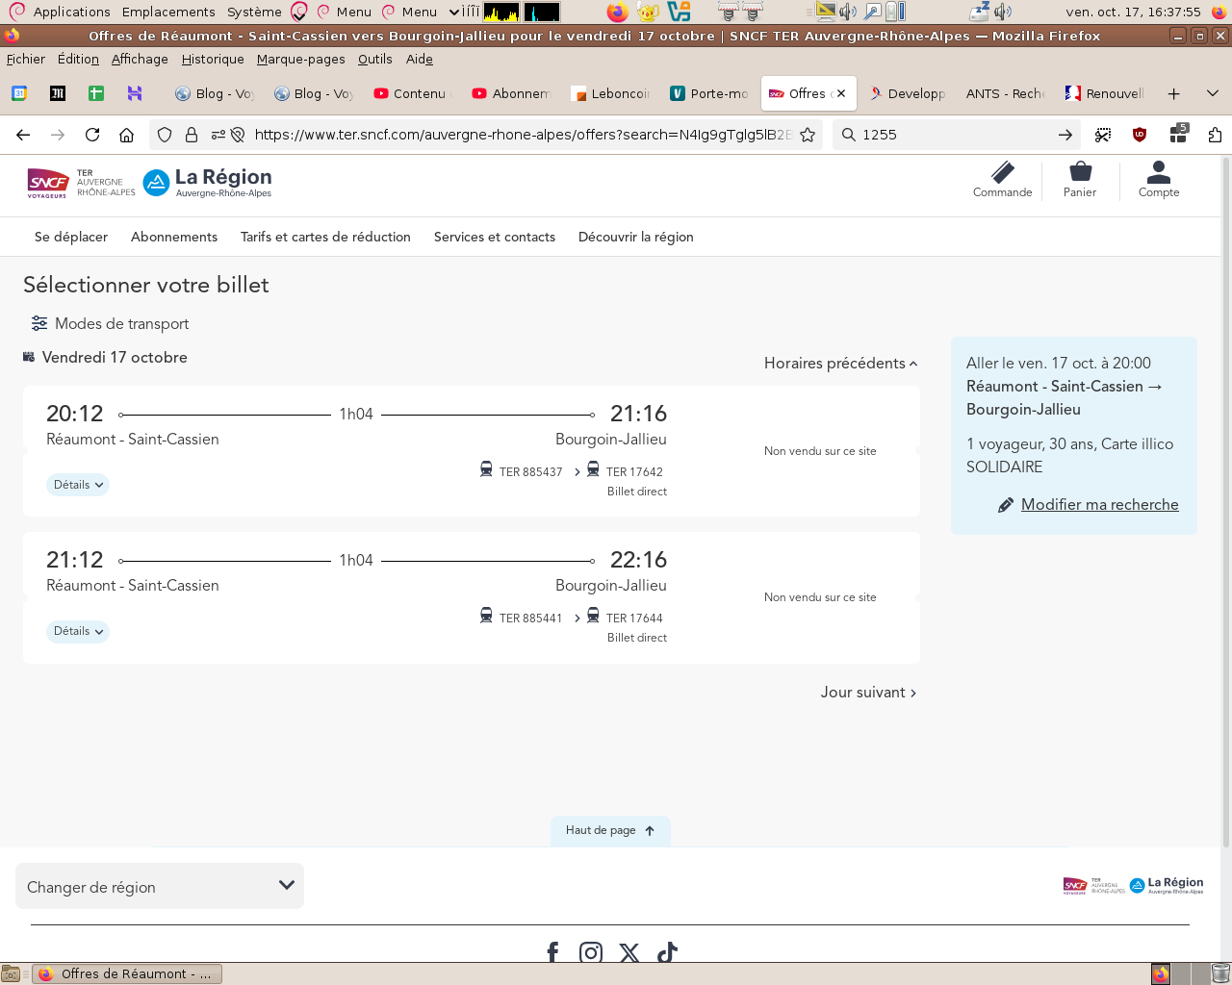Click the Commande ticket icon
The image size is (1232, 985).
(1002, 173)
